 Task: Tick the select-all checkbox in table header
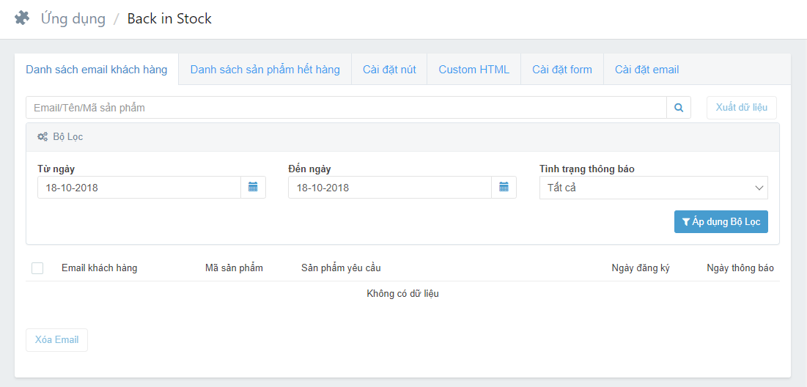37,268
